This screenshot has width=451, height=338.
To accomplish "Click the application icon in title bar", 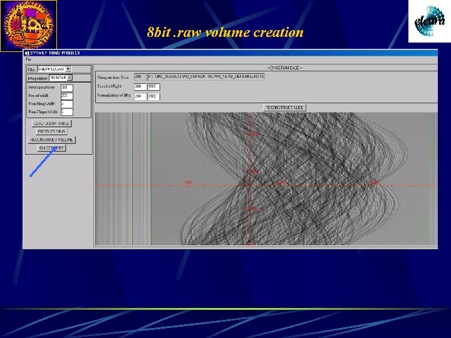I will 27,53.
